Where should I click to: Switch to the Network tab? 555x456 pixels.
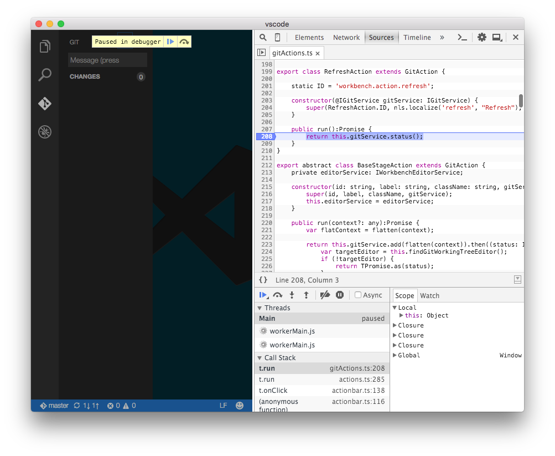[346, 37]
